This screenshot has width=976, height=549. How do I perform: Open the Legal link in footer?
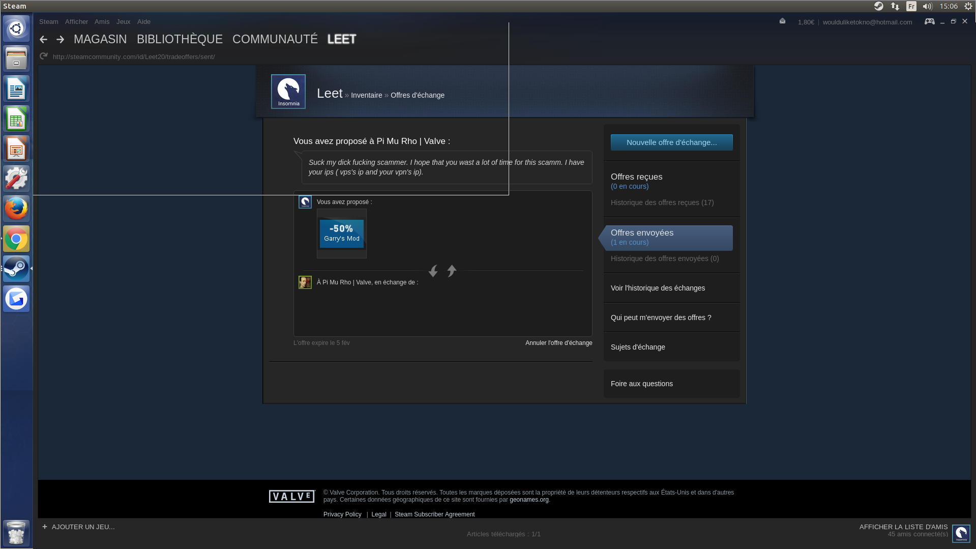click(x=378, y=514)
